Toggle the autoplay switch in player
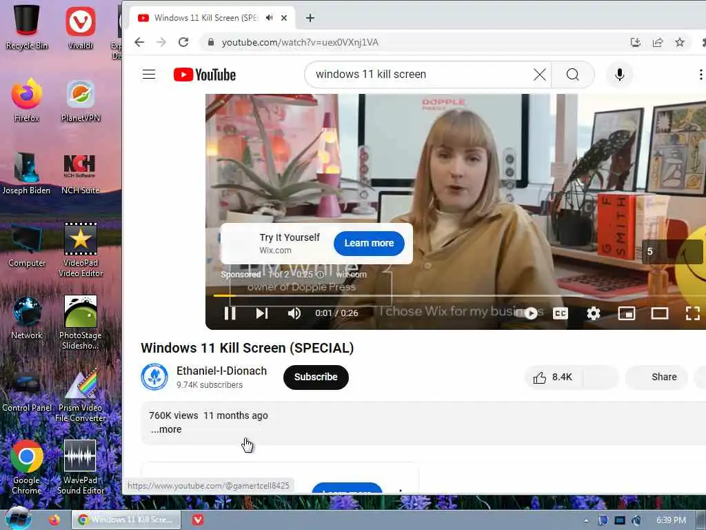706x530 pixels. click(x=530, y=313)
